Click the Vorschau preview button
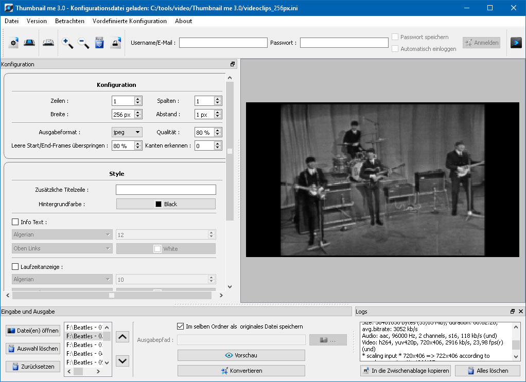This screenshot has height=382, width=526. pyautogui.click(x=241, y=355)
